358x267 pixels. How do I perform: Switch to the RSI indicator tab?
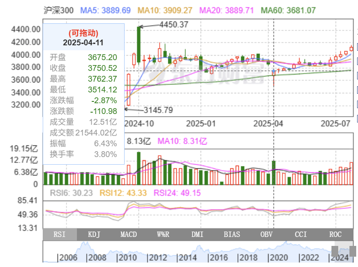pyautogui.click(x=59, y=235)
